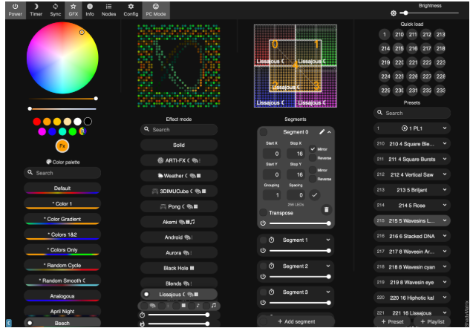
Task: Enable the Transpose checkbox
Action: point(264,212)
